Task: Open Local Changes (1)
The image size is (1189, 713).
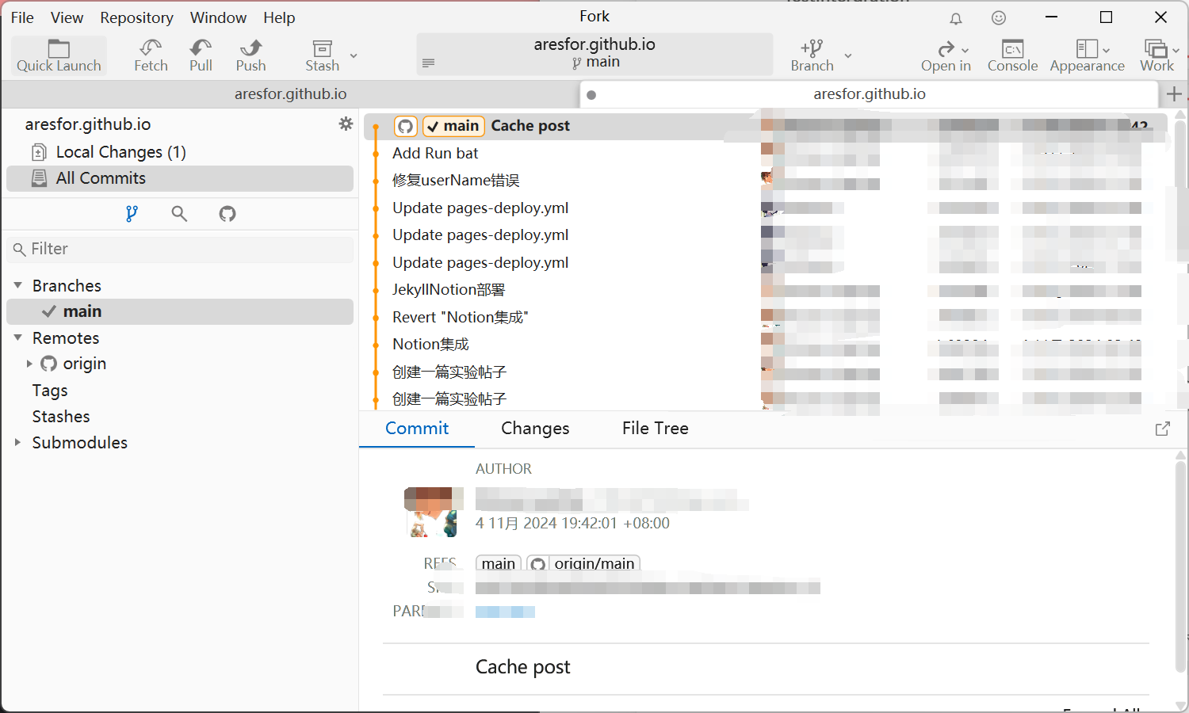Action: click(x=180, y=152)
